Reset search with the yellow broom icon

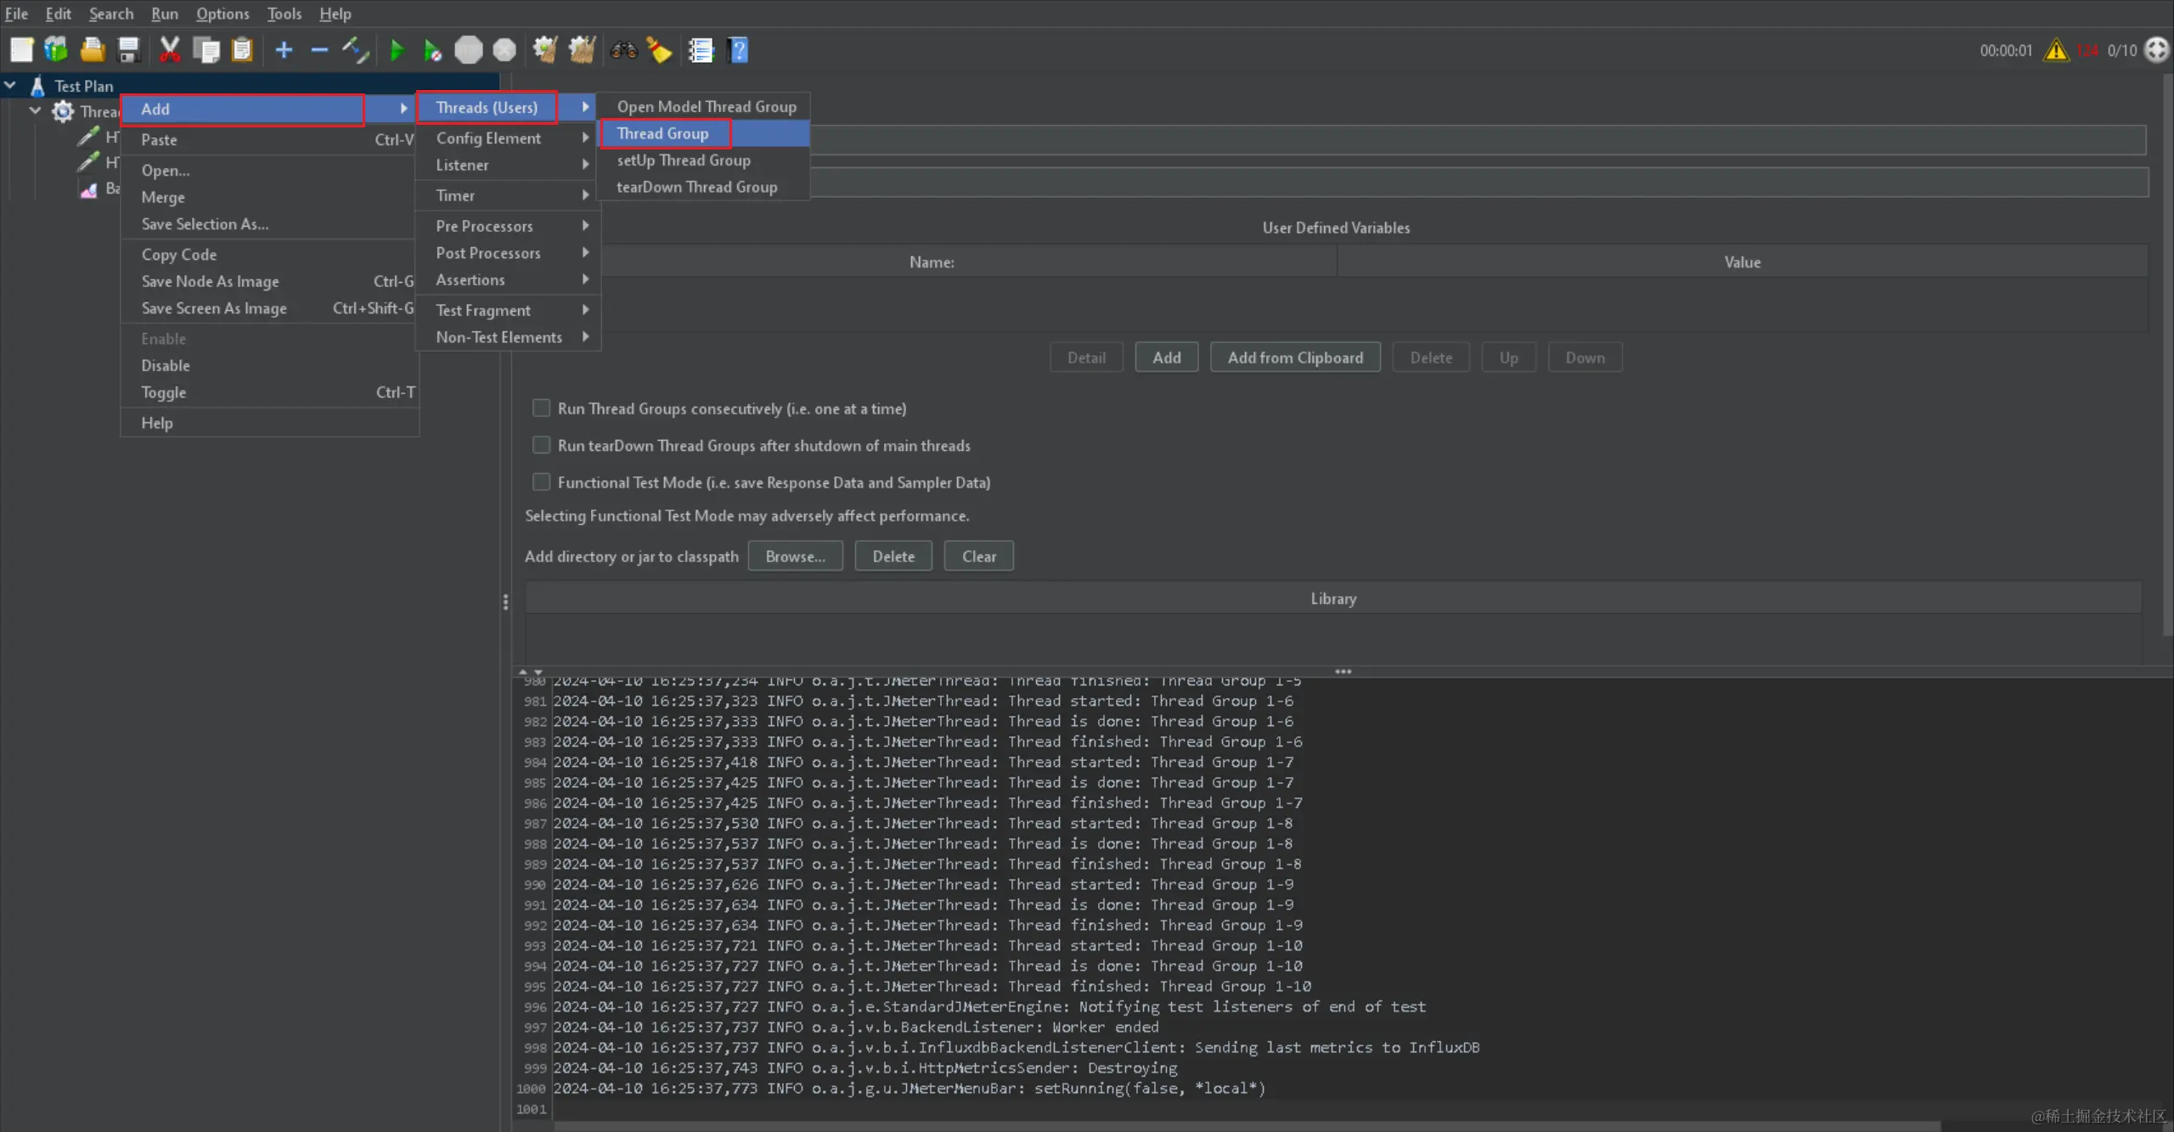[x=660, y=50]
